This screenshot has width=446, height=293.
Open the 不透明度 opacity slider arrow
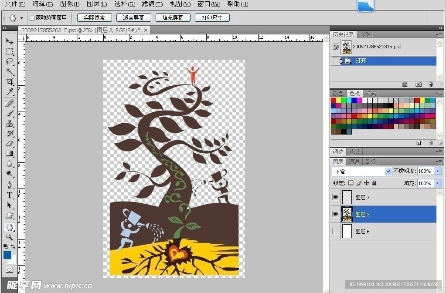click(438, 172)
